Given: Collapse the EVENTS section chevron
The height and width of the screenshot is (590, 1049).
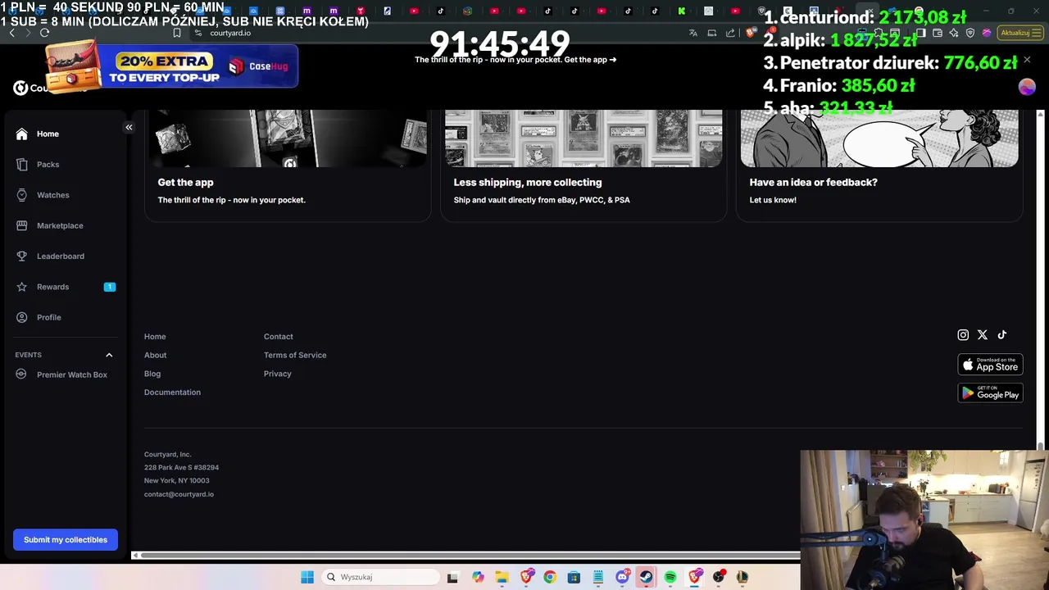Looking at the screenshot, I should (x=109, y=355).
